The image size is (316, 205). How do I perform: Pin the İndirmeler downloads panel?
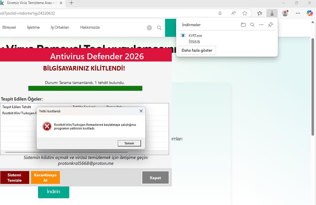(270, 25)
